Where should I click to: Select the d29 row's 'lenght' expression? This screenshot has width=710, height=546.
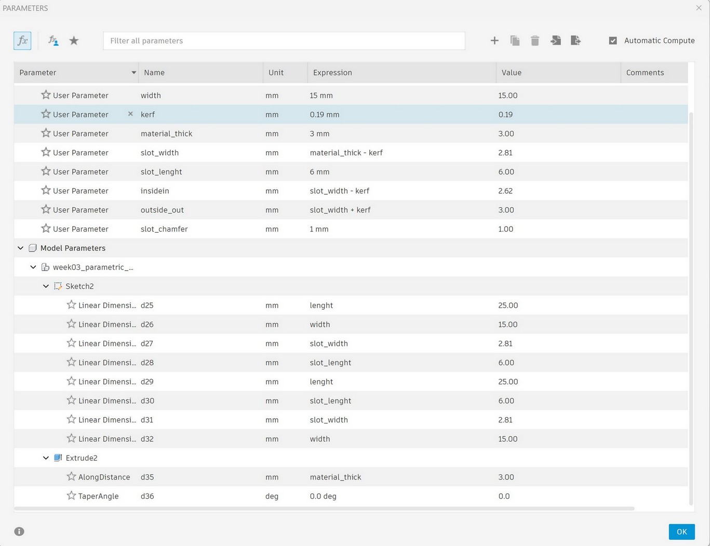(321, 381)
